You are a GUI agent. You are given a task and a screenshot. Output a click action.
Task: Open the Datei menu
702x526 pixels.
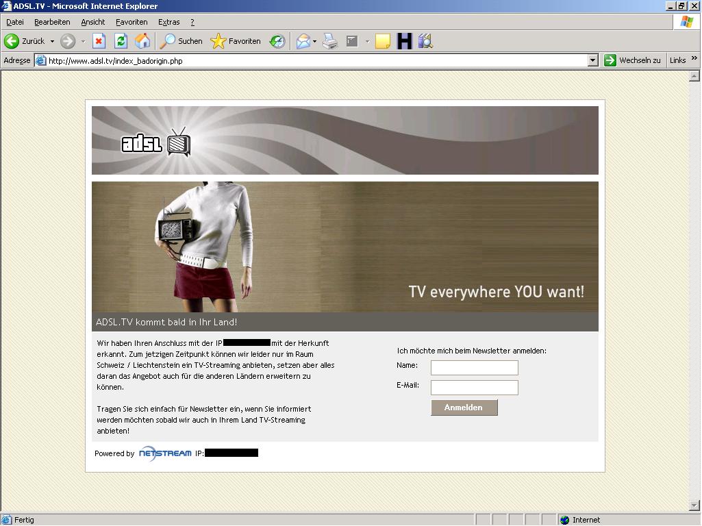14,22
